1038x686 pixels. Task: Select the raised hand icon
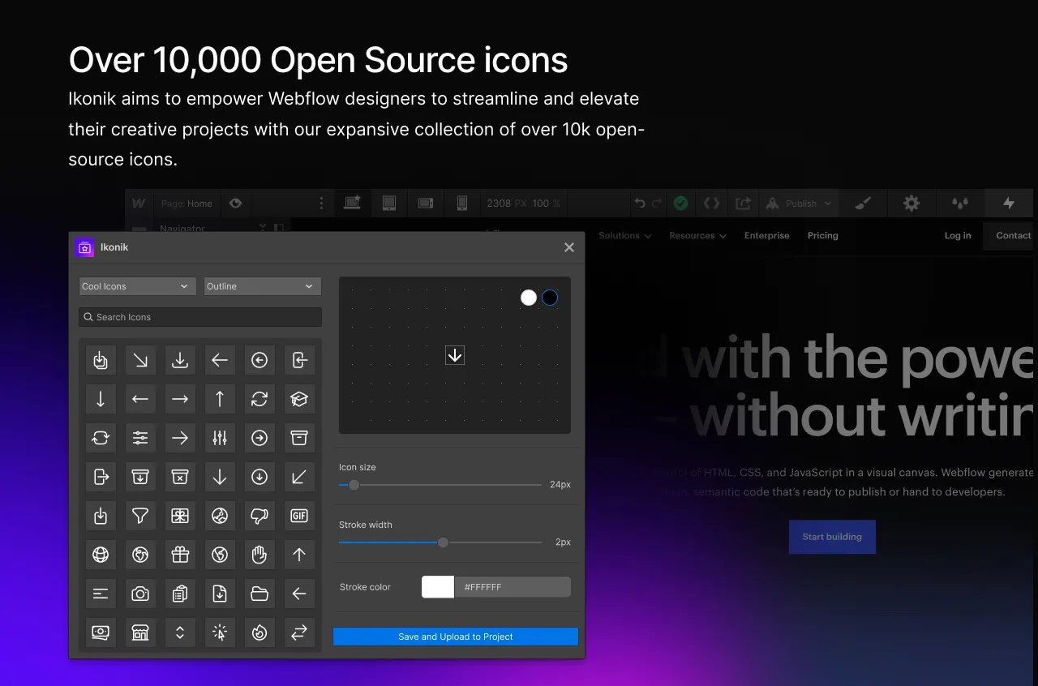click(x=259, y=555)
